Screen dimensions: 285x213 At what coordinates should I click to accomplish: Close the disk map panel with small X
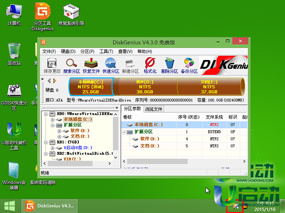pos(42,79)
